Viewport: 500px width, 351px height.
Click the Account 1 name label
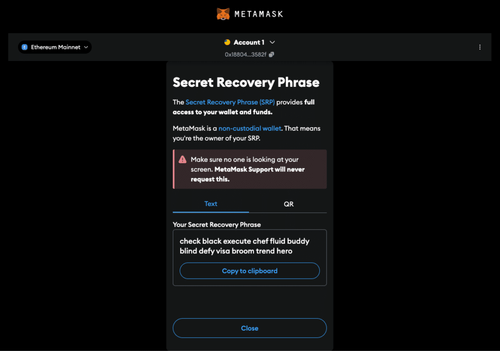point(249,42)
